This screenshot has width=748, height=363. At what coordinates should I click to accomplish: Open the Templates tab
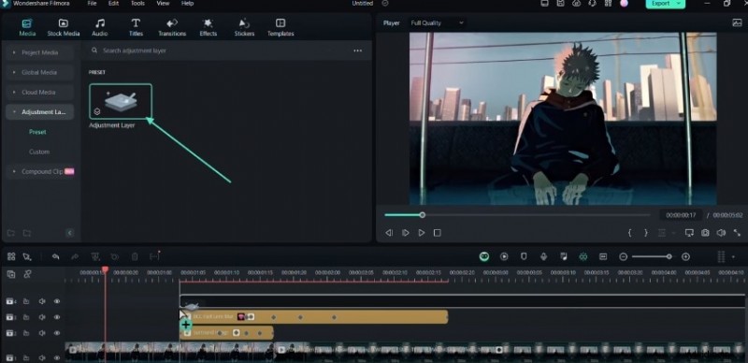[280, 28]
